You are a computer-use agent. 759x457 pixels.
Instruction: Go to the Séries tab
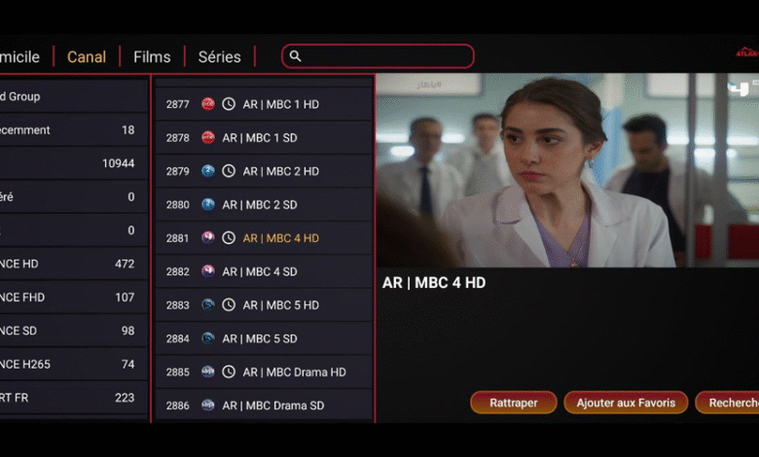pyautogui.click(x=219, y=56)
